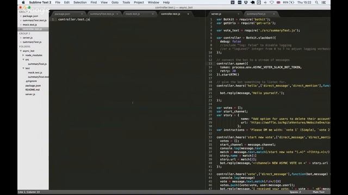This screenshot has width=348, height=195.
Task: Close the server.js tab in right pane
Action: pyautogui.click(x=238, y=14)
